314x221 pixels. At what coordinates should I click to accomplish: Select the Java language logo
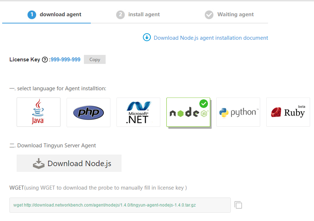[x=38, y=112]
